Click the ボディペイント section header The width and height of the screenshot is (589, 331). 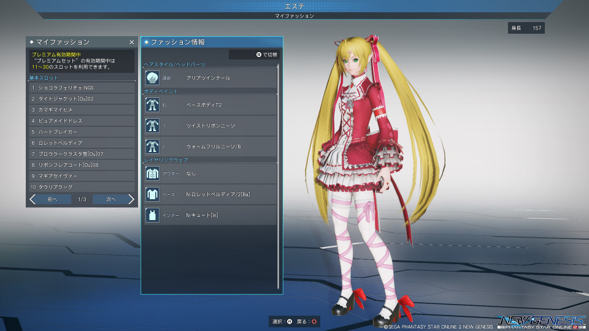click(161, 91)
